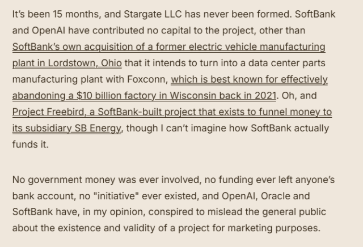Click the quoted word "initiative"
This screenshot has height=247, width=363.
[x=111, y=196]
